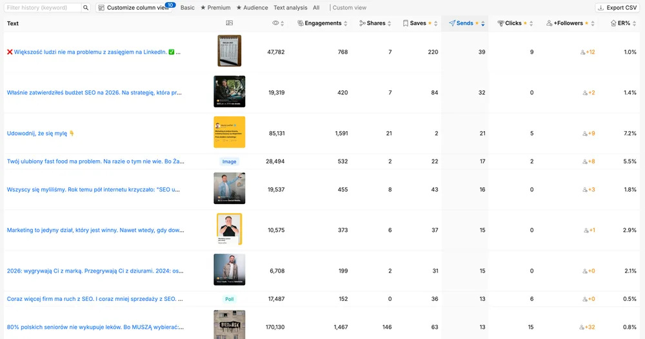Viewport: 645px width, 339px height.
Task: Click the Clicks header icon
Action: (x=501, y=23)
